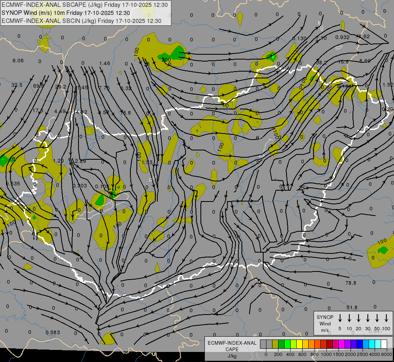Pick the cyan swatch in the CAPE color bar

pyautogui.click(x=371, y=344)
